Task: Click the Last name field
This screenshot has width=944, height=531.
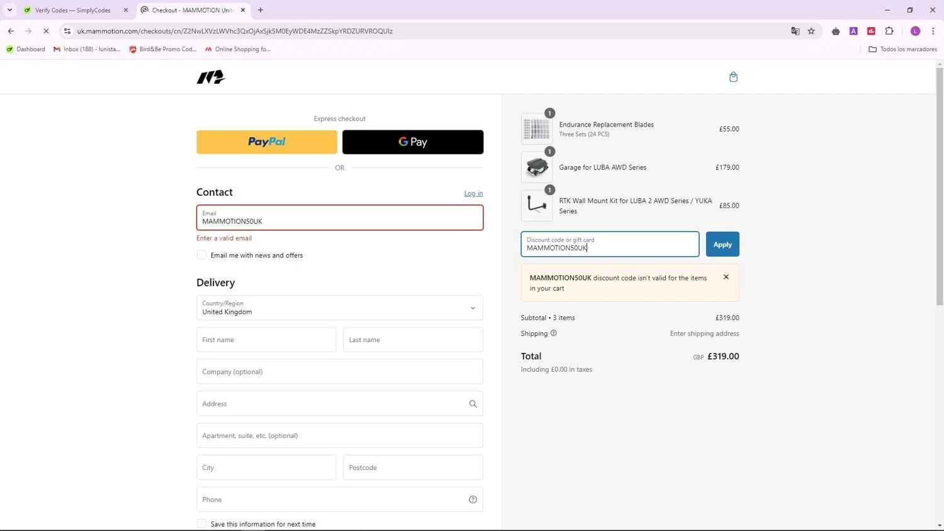Action: pos(413,340)
